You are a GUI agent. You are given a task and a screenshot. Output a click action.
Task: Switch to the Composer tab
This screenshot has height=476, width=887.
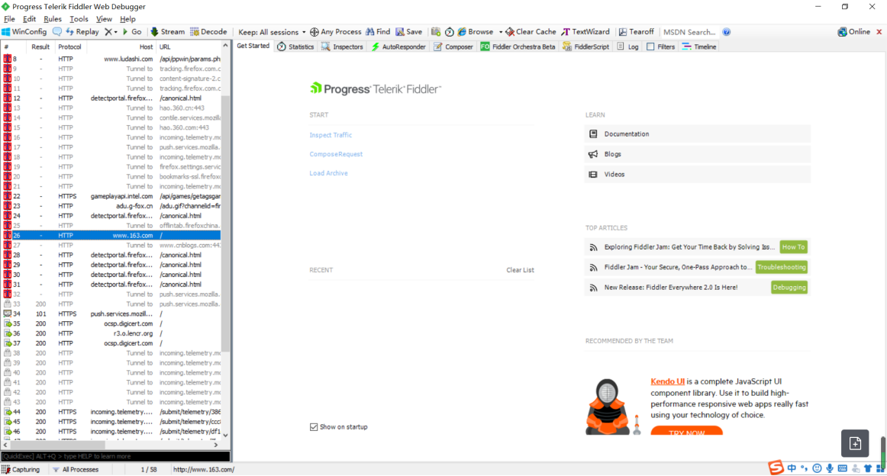click(x=453, y=47)
